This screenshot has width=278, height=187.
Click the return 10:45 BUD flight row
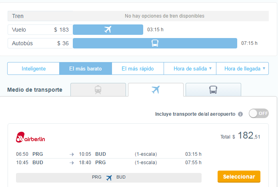[x=108, y=163]
